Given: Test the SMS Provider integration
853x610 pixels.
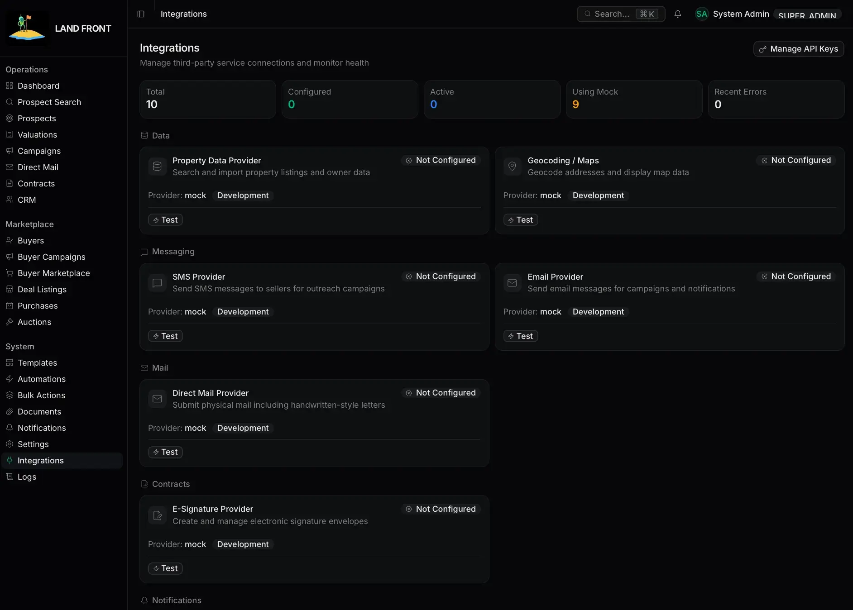Looking at the screenshot, I should coord(165,336).
